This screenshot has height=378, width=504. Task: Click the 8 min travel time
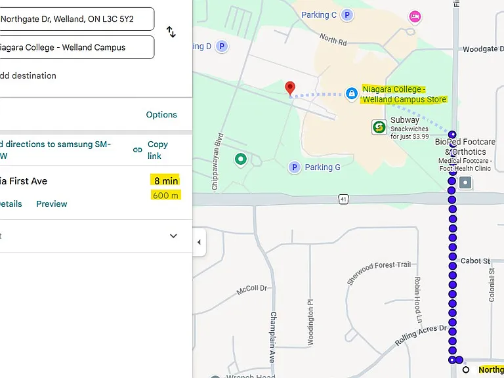click(x=166, y=180)
